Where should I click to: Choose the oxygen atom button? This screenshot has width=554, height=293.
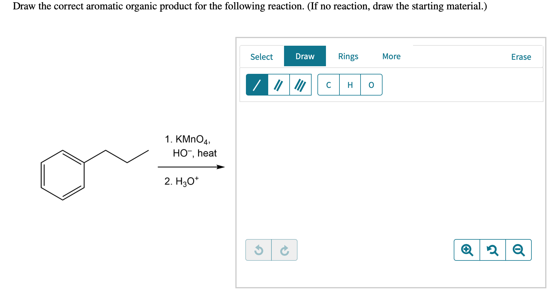[x=371, y=85]
